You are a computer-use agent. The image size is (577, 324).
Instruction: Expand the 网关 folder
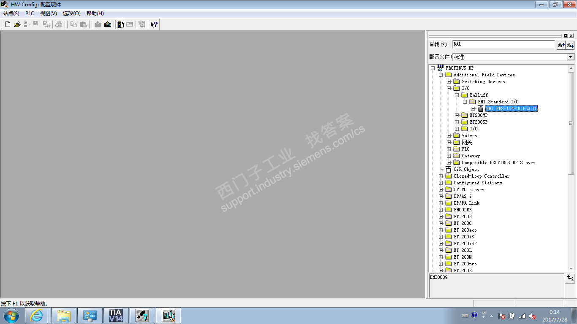point(449,142)
